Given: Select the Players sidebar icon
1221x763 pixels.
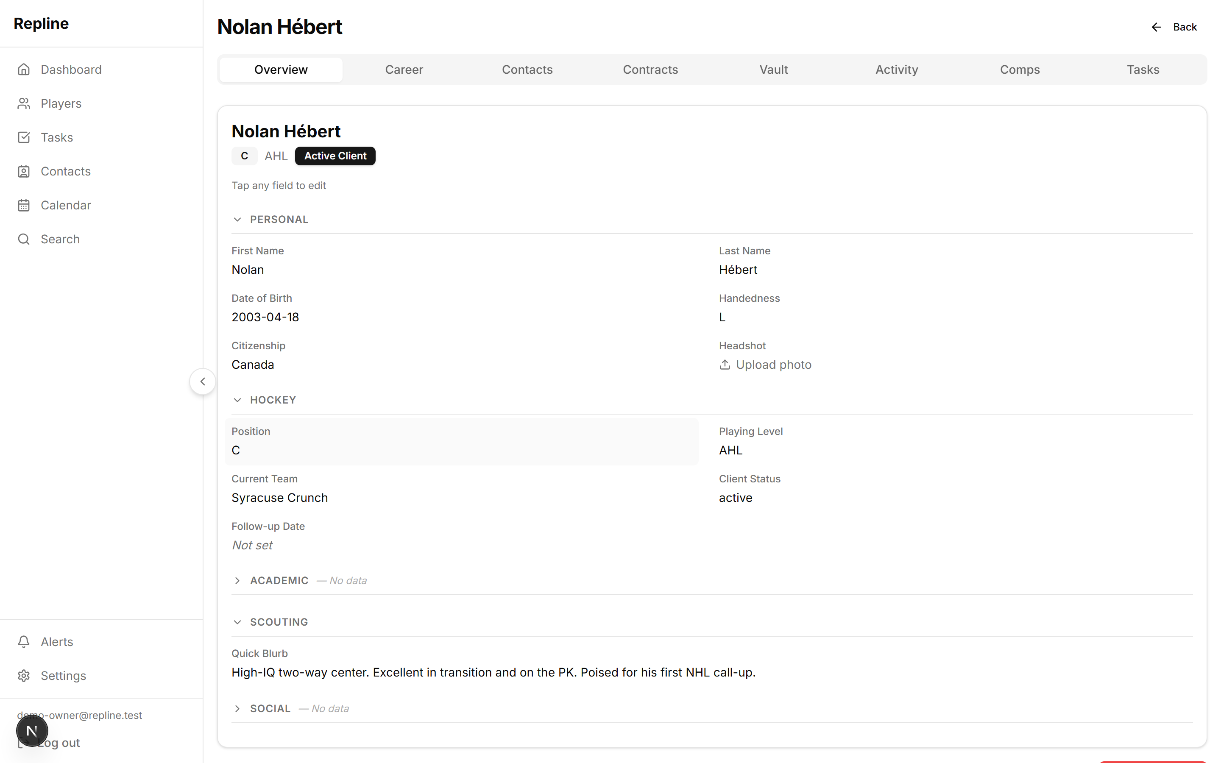Looking at the screenshot, I should (24, 103).
